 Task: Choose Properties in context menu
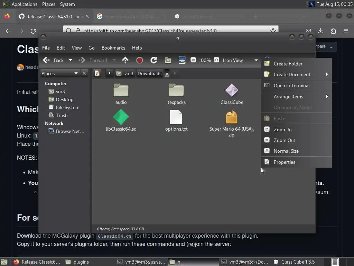click(x=297, y=162)
